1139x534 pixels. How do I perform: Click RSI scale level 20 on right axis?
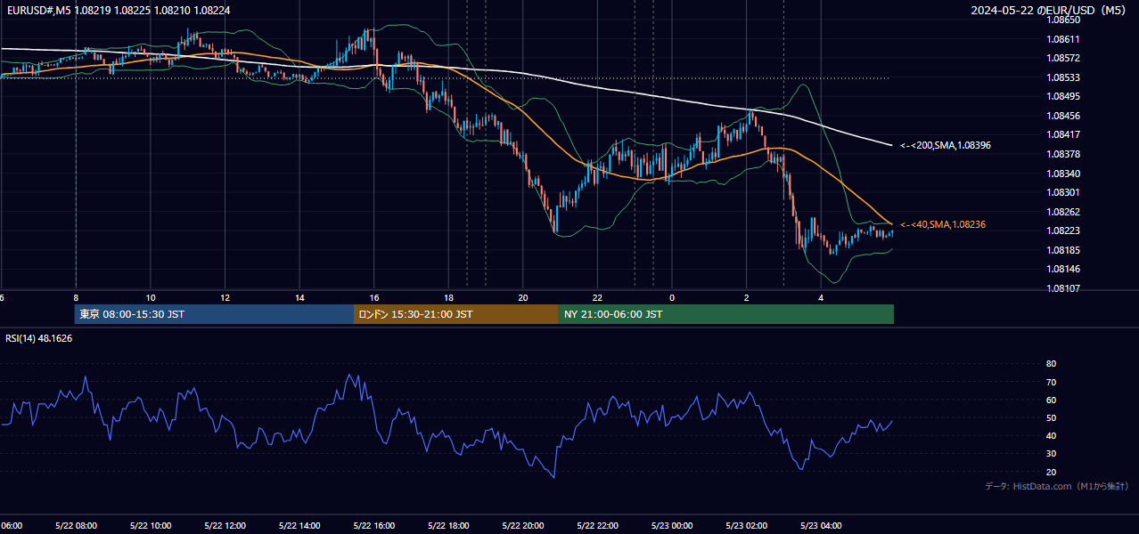tap(1052, 472)
